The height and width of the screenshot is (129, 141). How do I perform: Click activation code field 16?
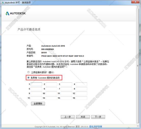click(x=81, y=98)
